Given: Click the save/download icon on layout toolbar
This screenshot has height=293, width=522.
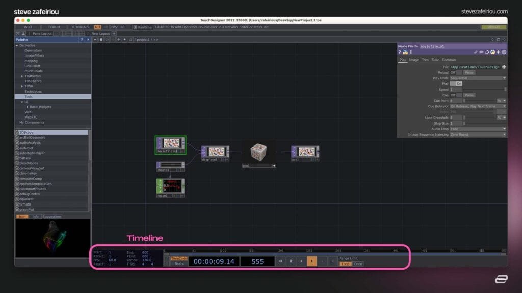Looking at the screenshot, I should [x=23, y=33].
